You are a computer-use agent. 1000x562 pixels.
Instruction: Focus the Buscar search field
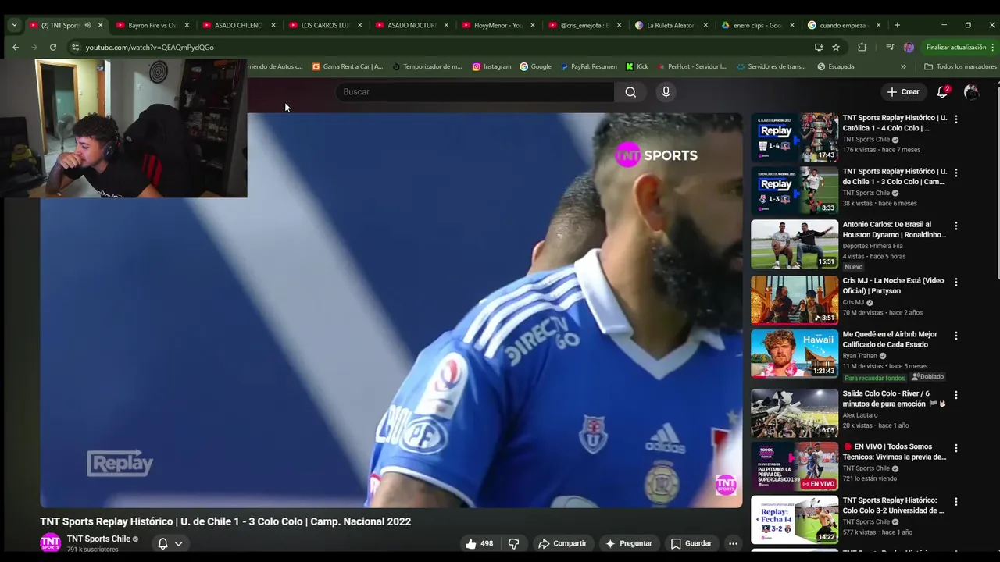pyautogui.click(x=475, y=92)
